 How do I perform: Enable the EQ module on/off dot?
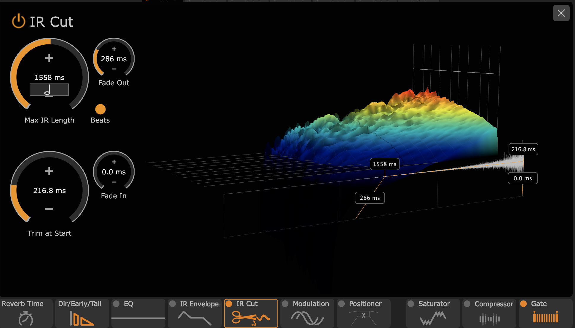(x=116, y=304)
